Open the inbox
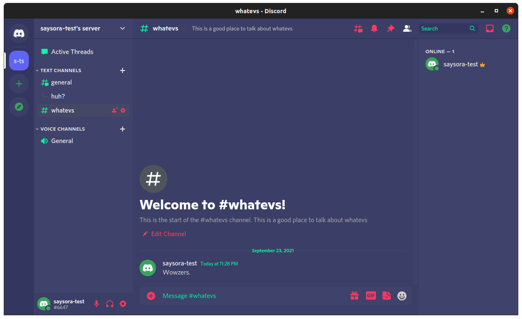 [489, 28]
